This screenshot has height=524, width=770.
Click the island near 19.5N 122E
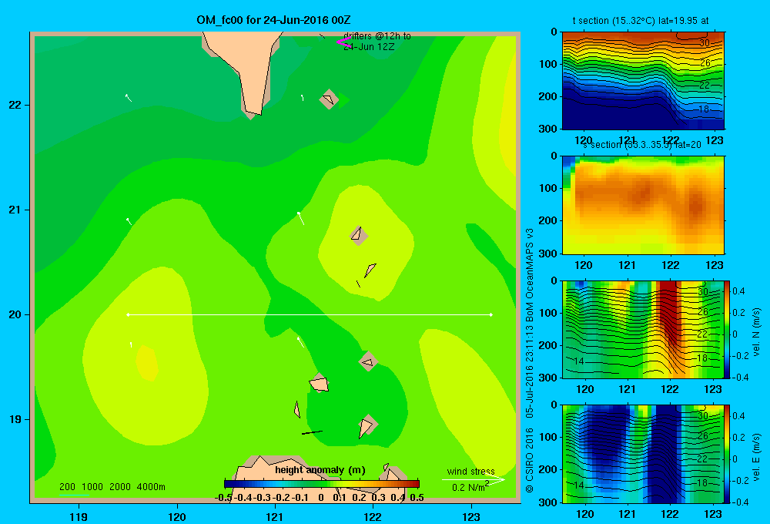[x=368, y=361]
